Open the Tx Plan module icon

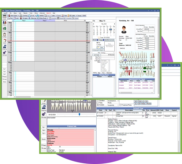5,35
